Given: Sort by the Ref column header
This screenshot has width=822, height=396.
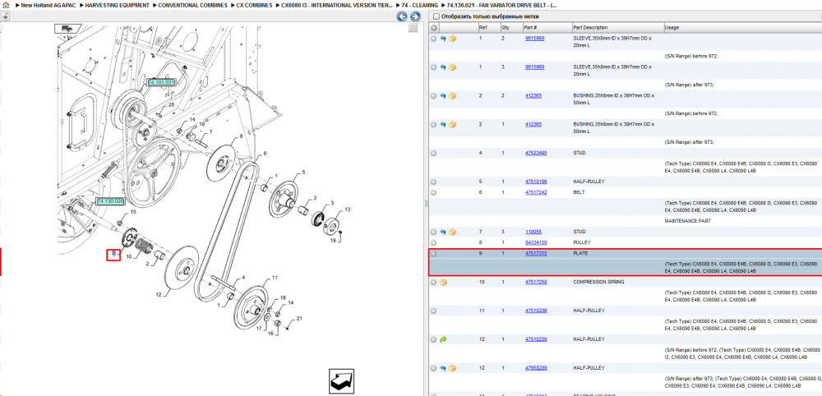Looking at the screenshot, I should point(487,28).
